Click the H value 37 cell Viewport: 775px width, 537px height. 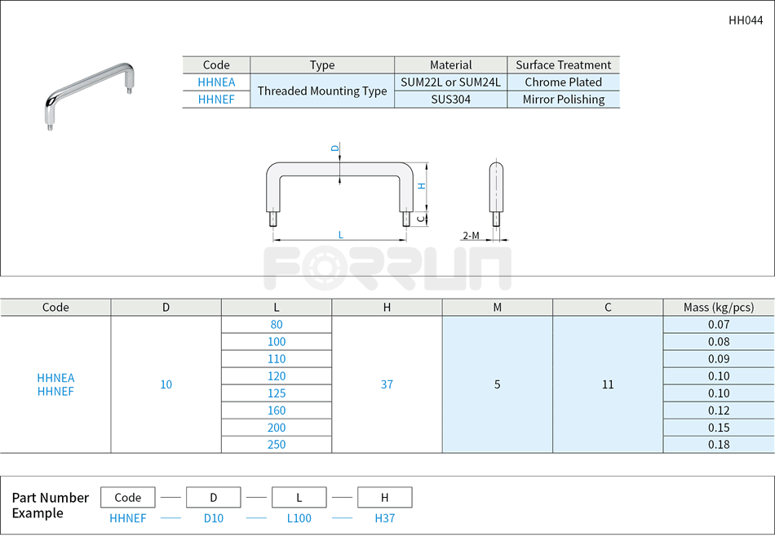(x=386, y=384)
